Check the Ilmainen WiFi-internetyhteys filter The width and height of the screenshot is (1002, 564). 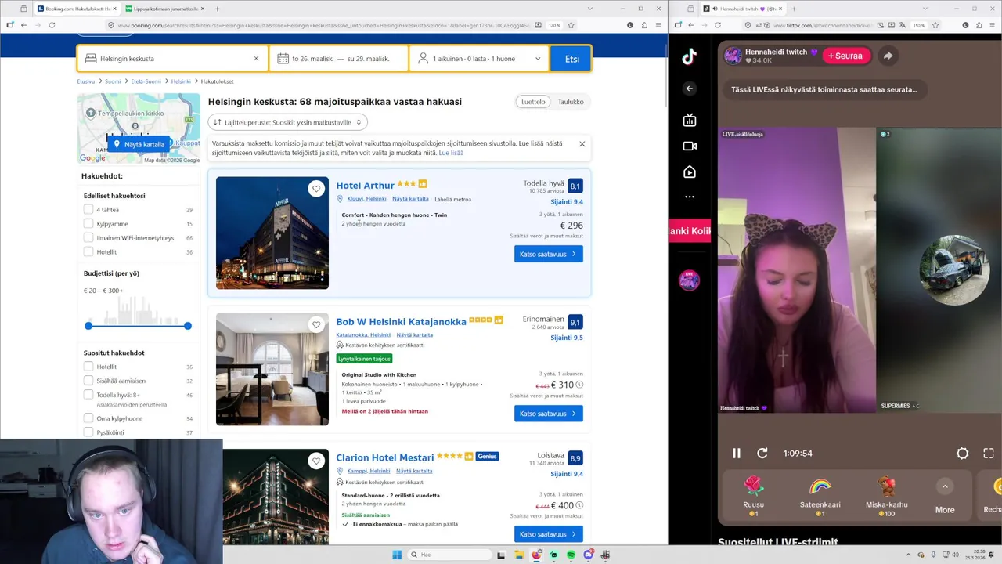click(x=88, y=238)
